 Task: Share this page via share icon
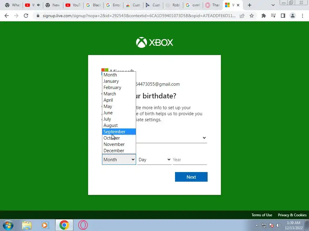242,16
